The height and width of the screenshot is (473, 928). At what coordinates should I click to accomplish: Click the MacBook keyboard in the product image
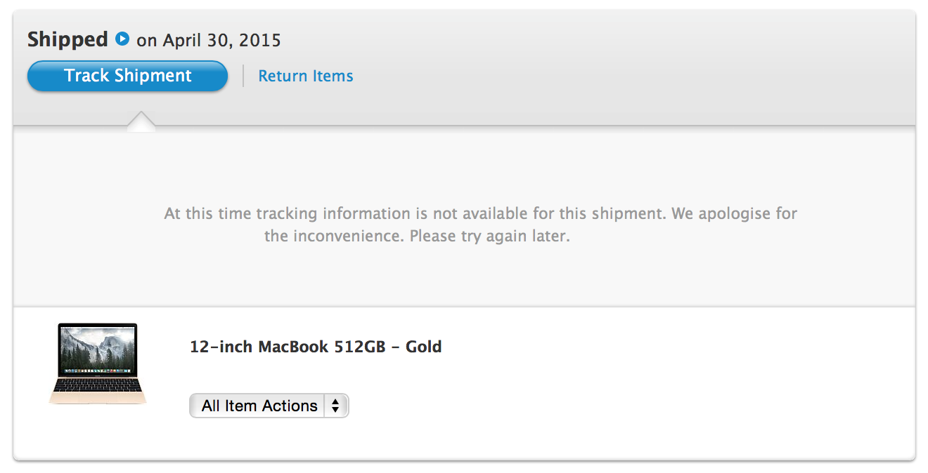98,387
